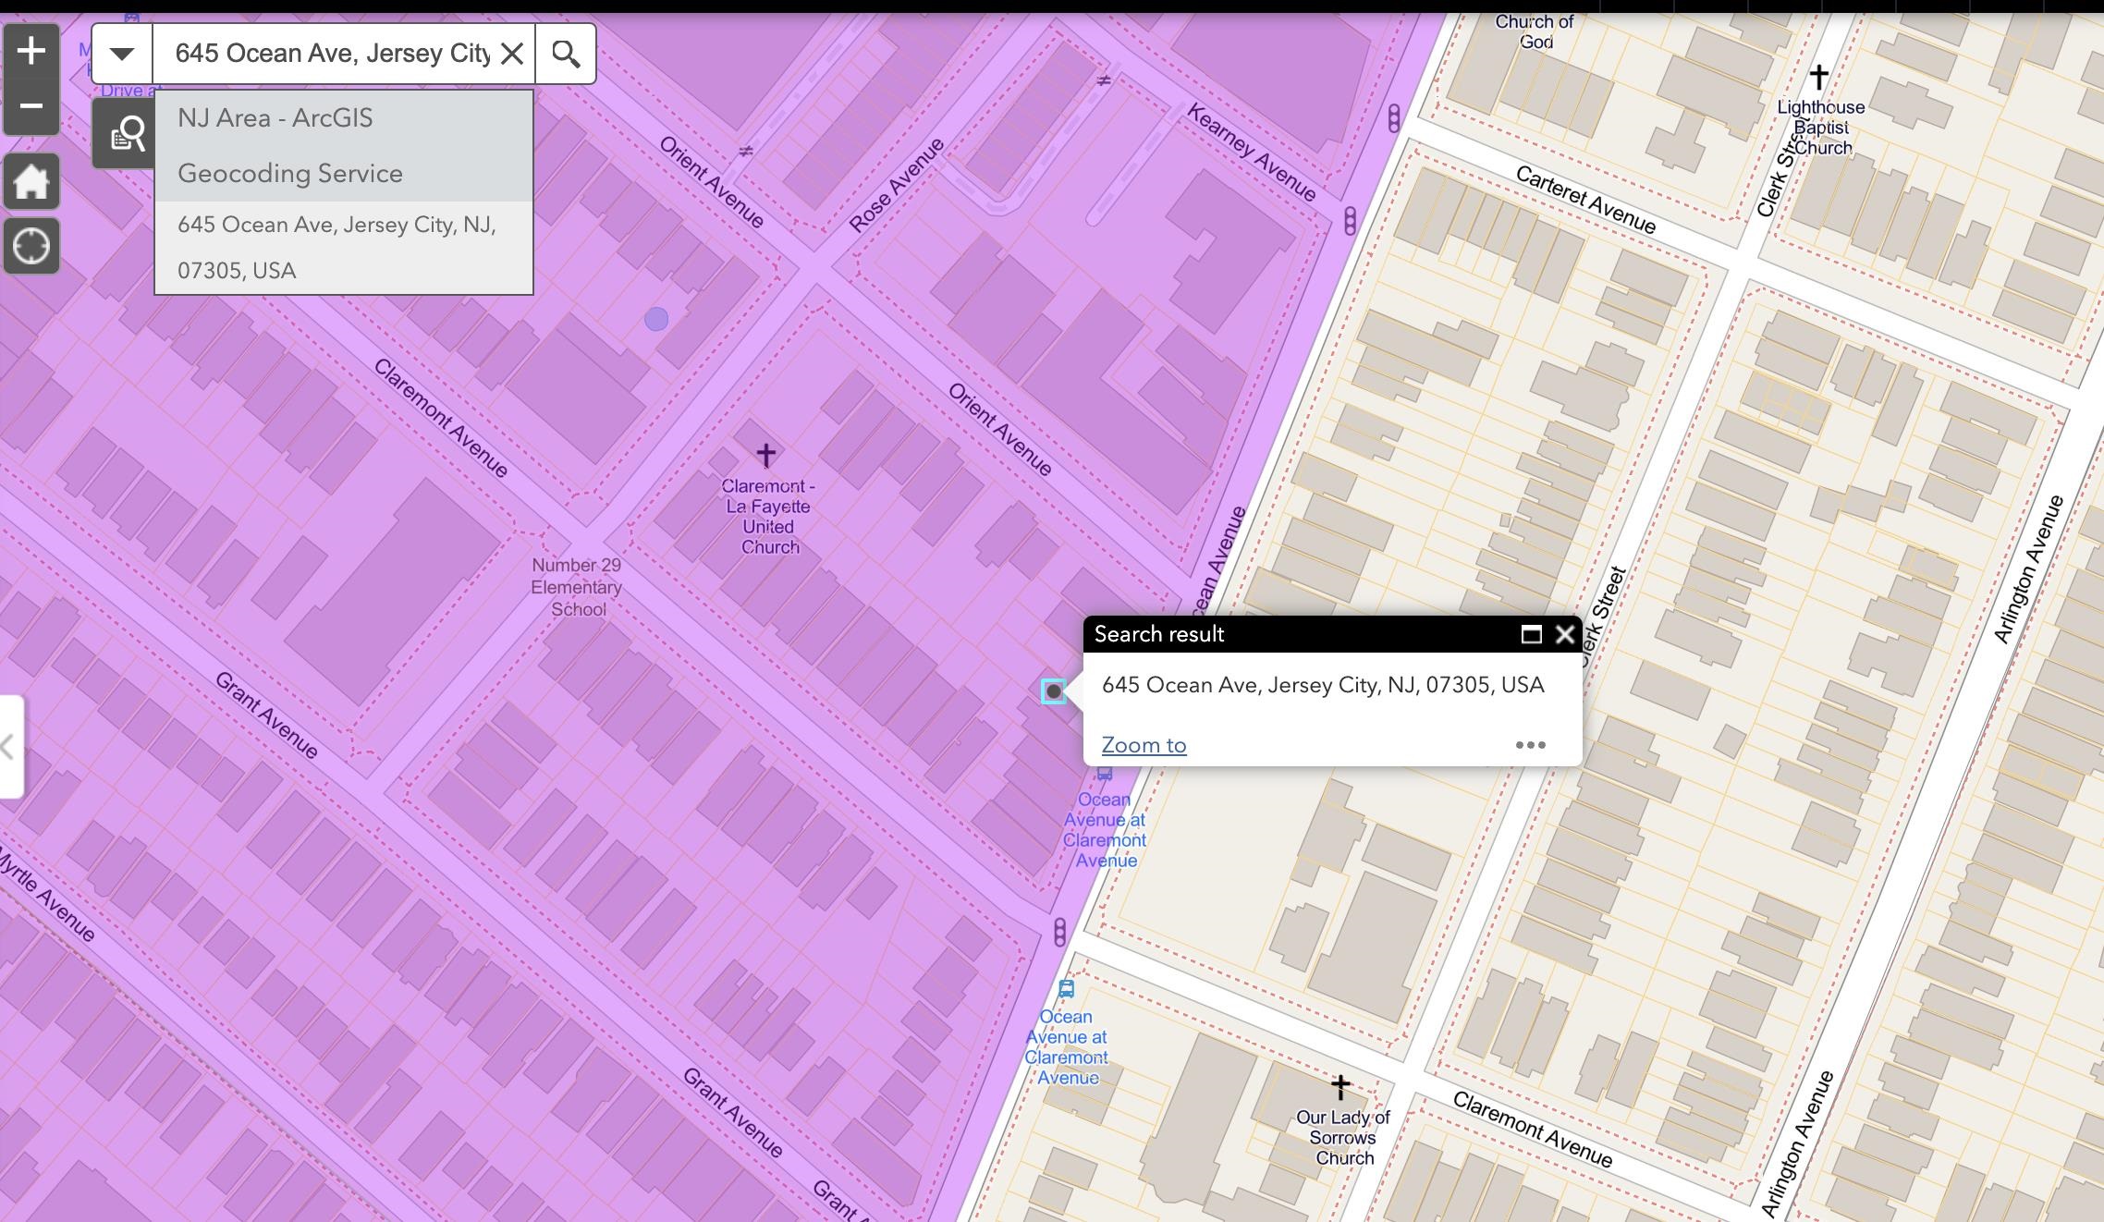
Task: Click the Arlington Avenue label near bottom right
Action: [x=1797, y=1144]
